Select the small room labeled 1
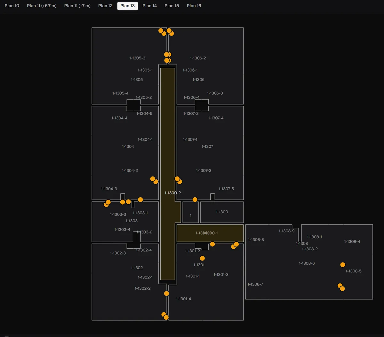Viewport: 384px width, 337px height. [x=191, y=216]
